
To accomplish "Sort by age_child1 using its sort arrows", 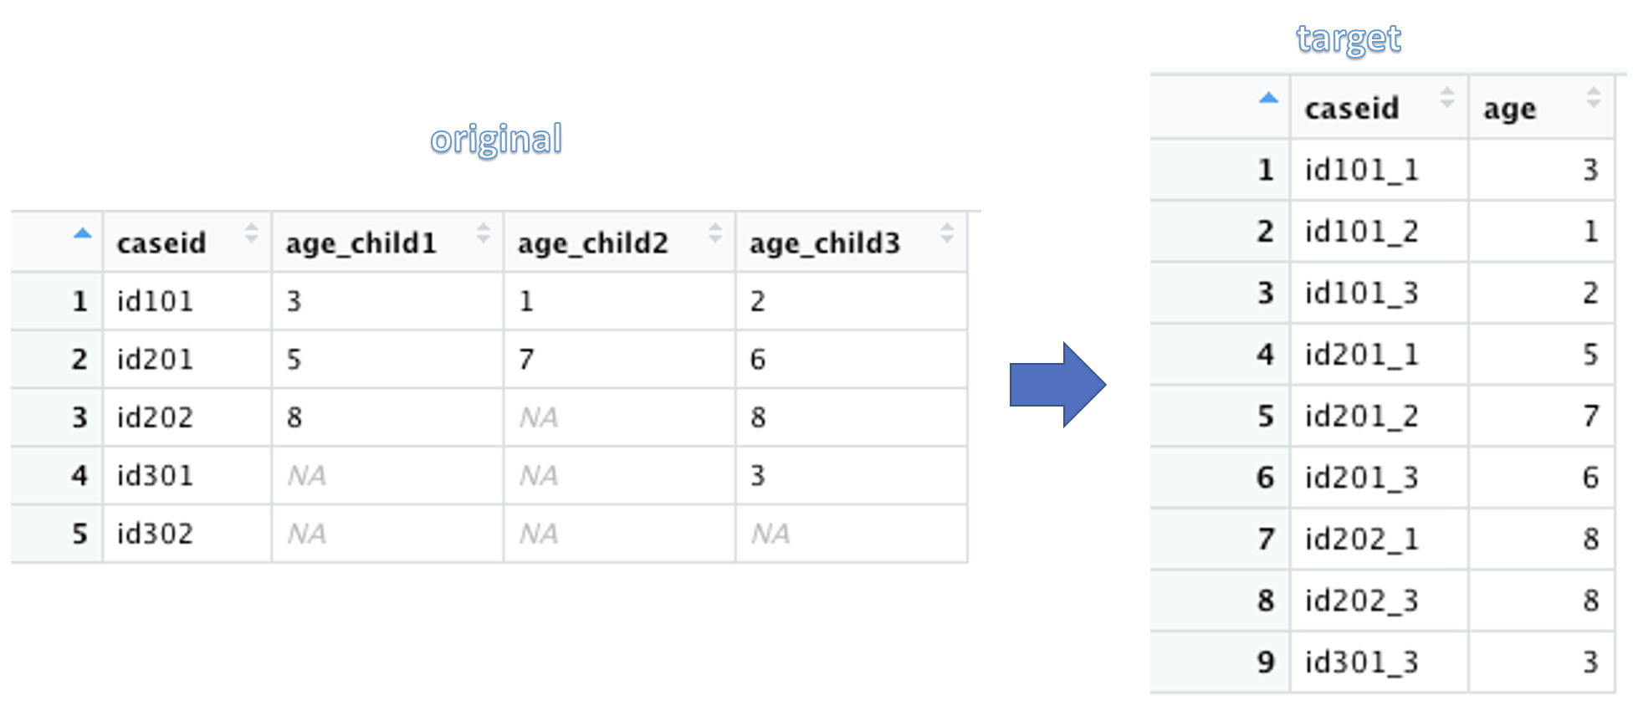I will click(483, 233).
